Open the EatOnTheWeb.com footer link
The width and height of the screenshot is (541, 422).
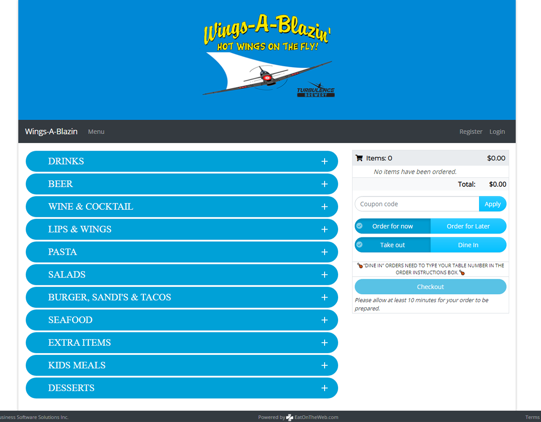pyautogui.click(x=316, y=417)
